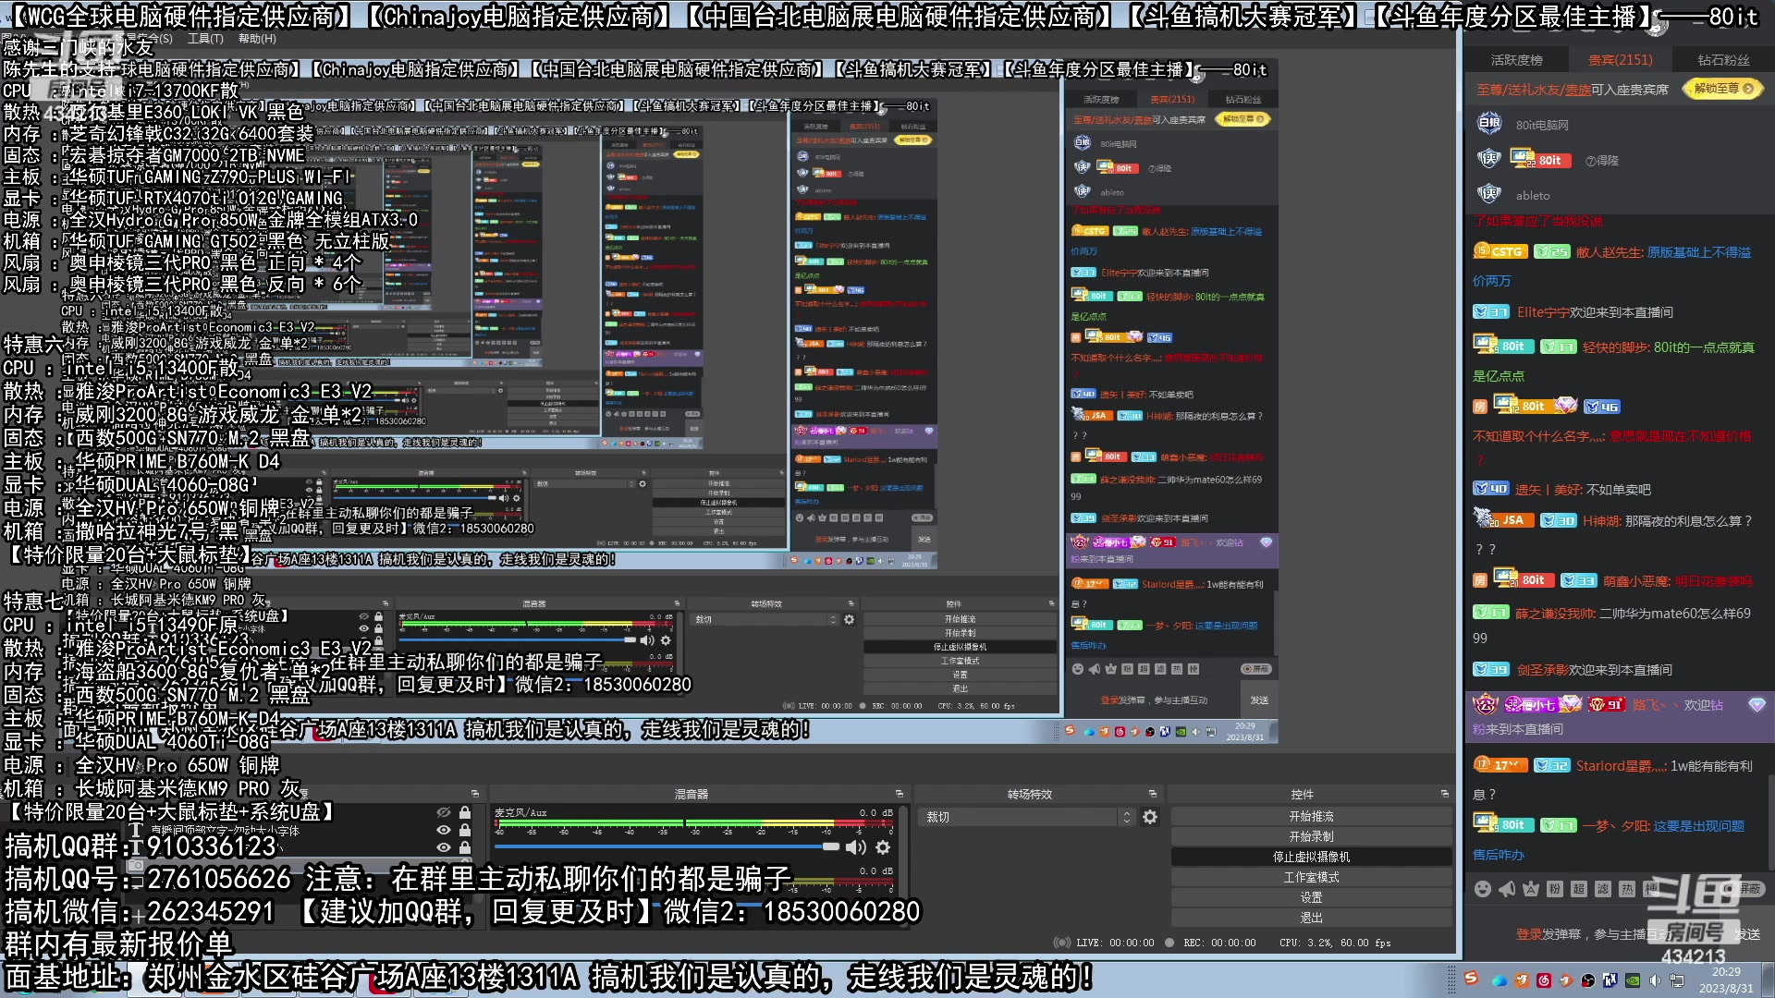Click the 麦克风/Aux level meter bar
The width and height of the screenshot is (1775, 998).
tap(693, 822)
